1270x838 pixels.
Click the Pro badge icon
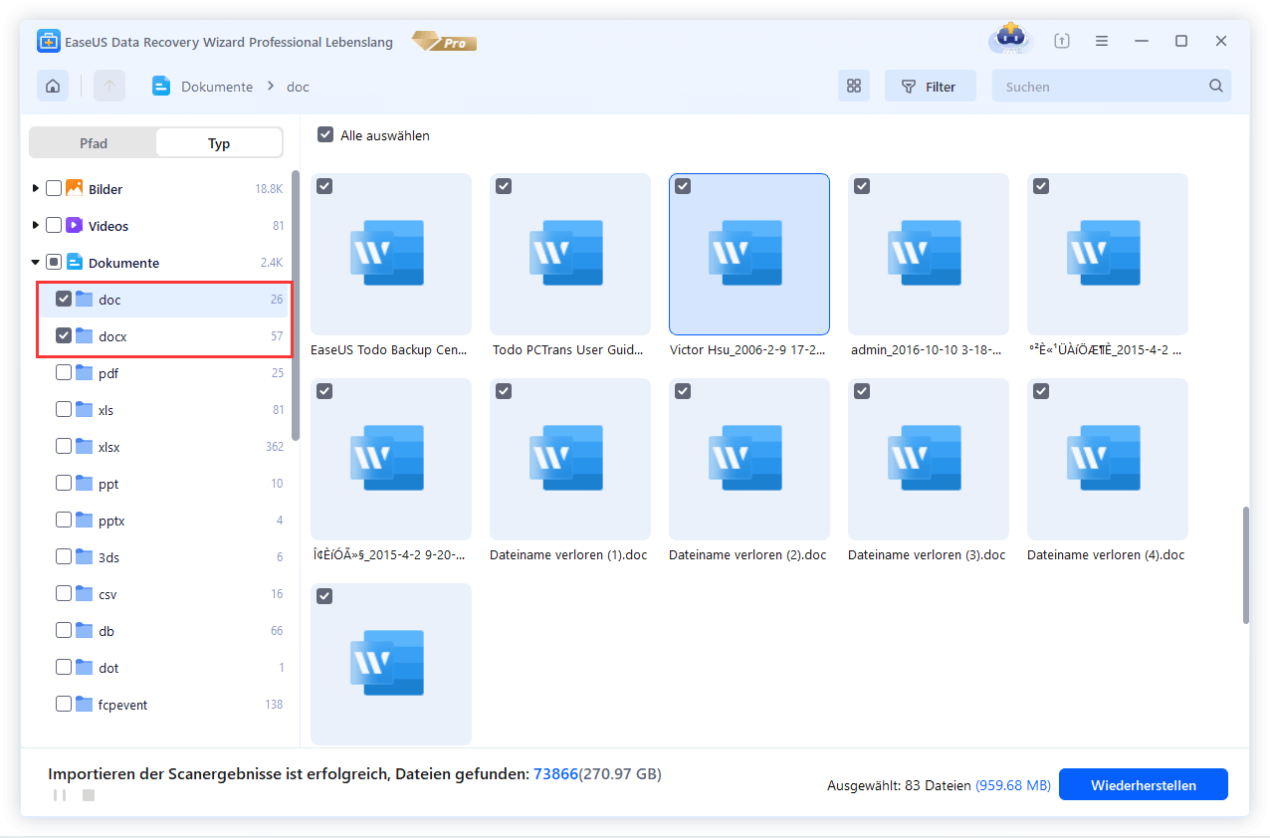point(443,42)
